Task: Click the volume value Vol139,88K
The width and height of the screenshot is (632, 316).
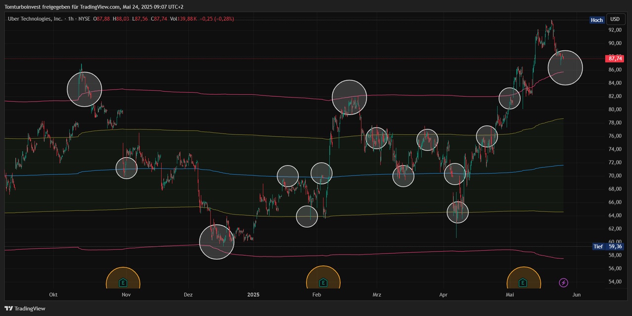Action: [184, 19]
